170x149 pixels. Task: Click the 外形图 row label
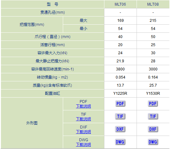[x=32, y=123]
